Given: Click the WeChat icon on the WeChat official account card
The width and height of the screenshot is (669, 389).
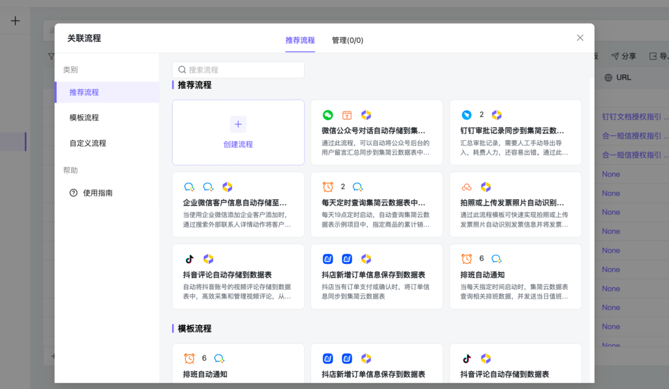Looking at the screenshot, I should (x=328, y=115).
